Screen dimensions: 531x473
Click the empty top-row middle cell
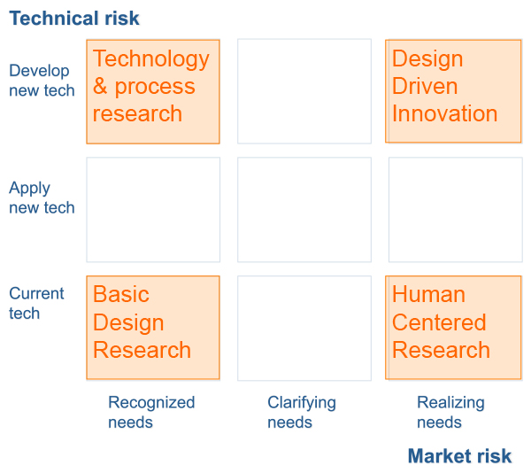[x=304, y=91]
